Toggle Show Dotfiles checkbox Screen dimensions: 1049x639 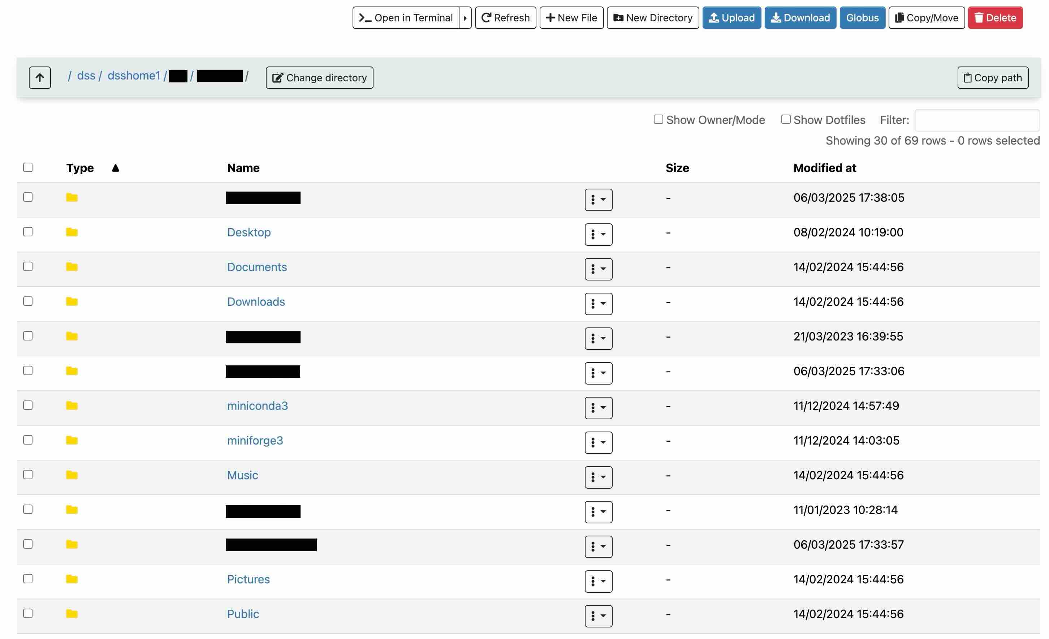tap(785, 120)
